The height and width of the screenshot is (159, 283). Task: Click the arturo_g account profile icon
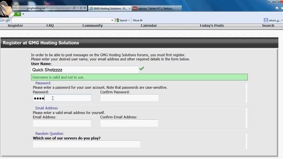[x=266, y=20]
